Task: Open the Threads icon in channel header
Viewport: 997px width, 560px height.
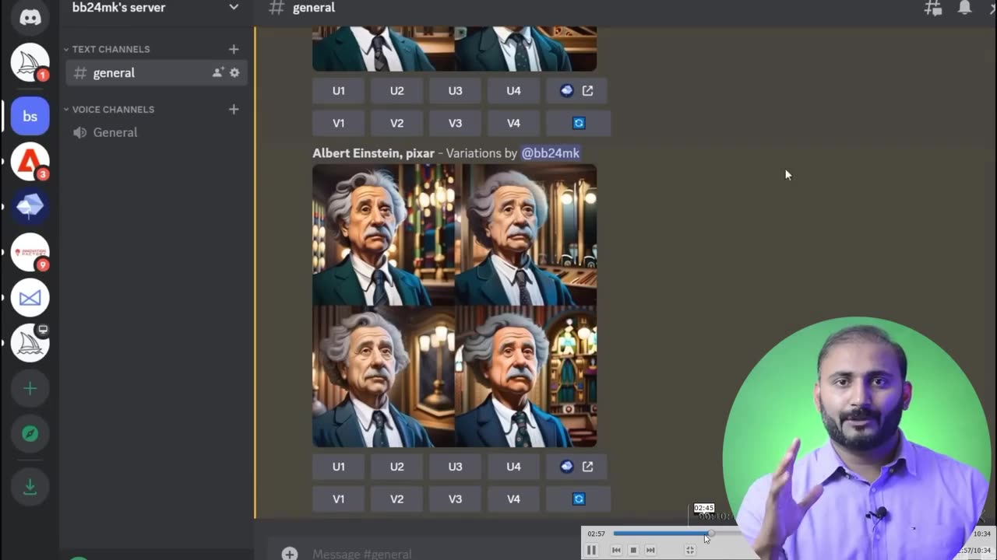Action: (x=932, y=8)
